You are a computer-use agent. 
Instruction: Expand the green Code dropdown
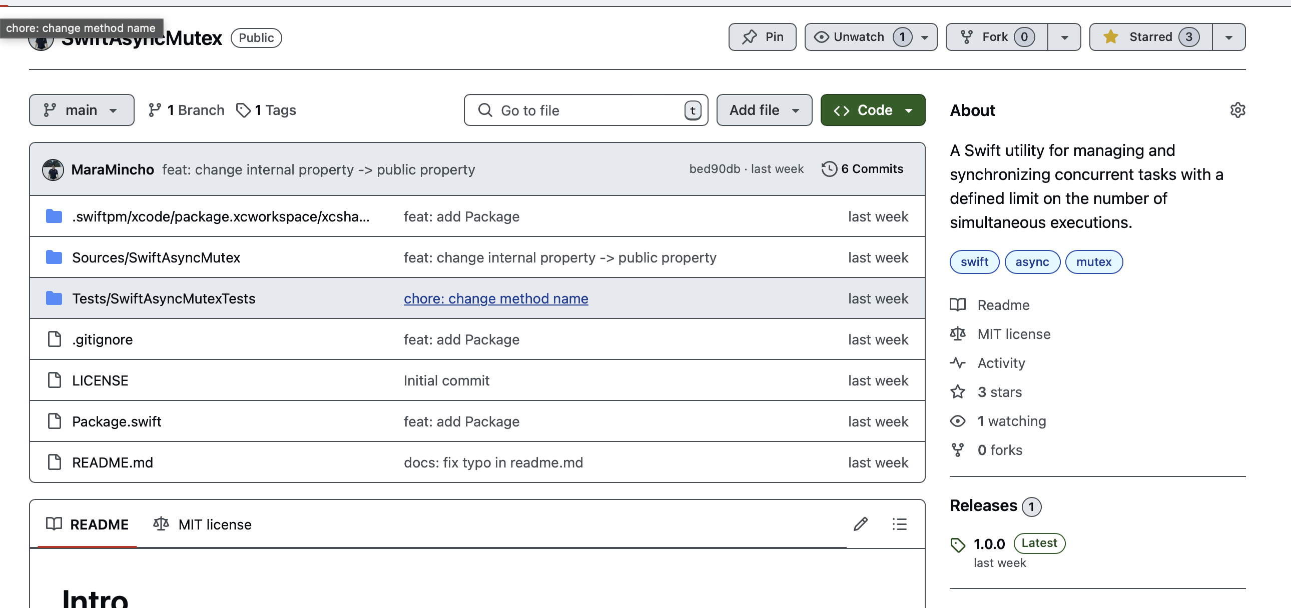873,110
